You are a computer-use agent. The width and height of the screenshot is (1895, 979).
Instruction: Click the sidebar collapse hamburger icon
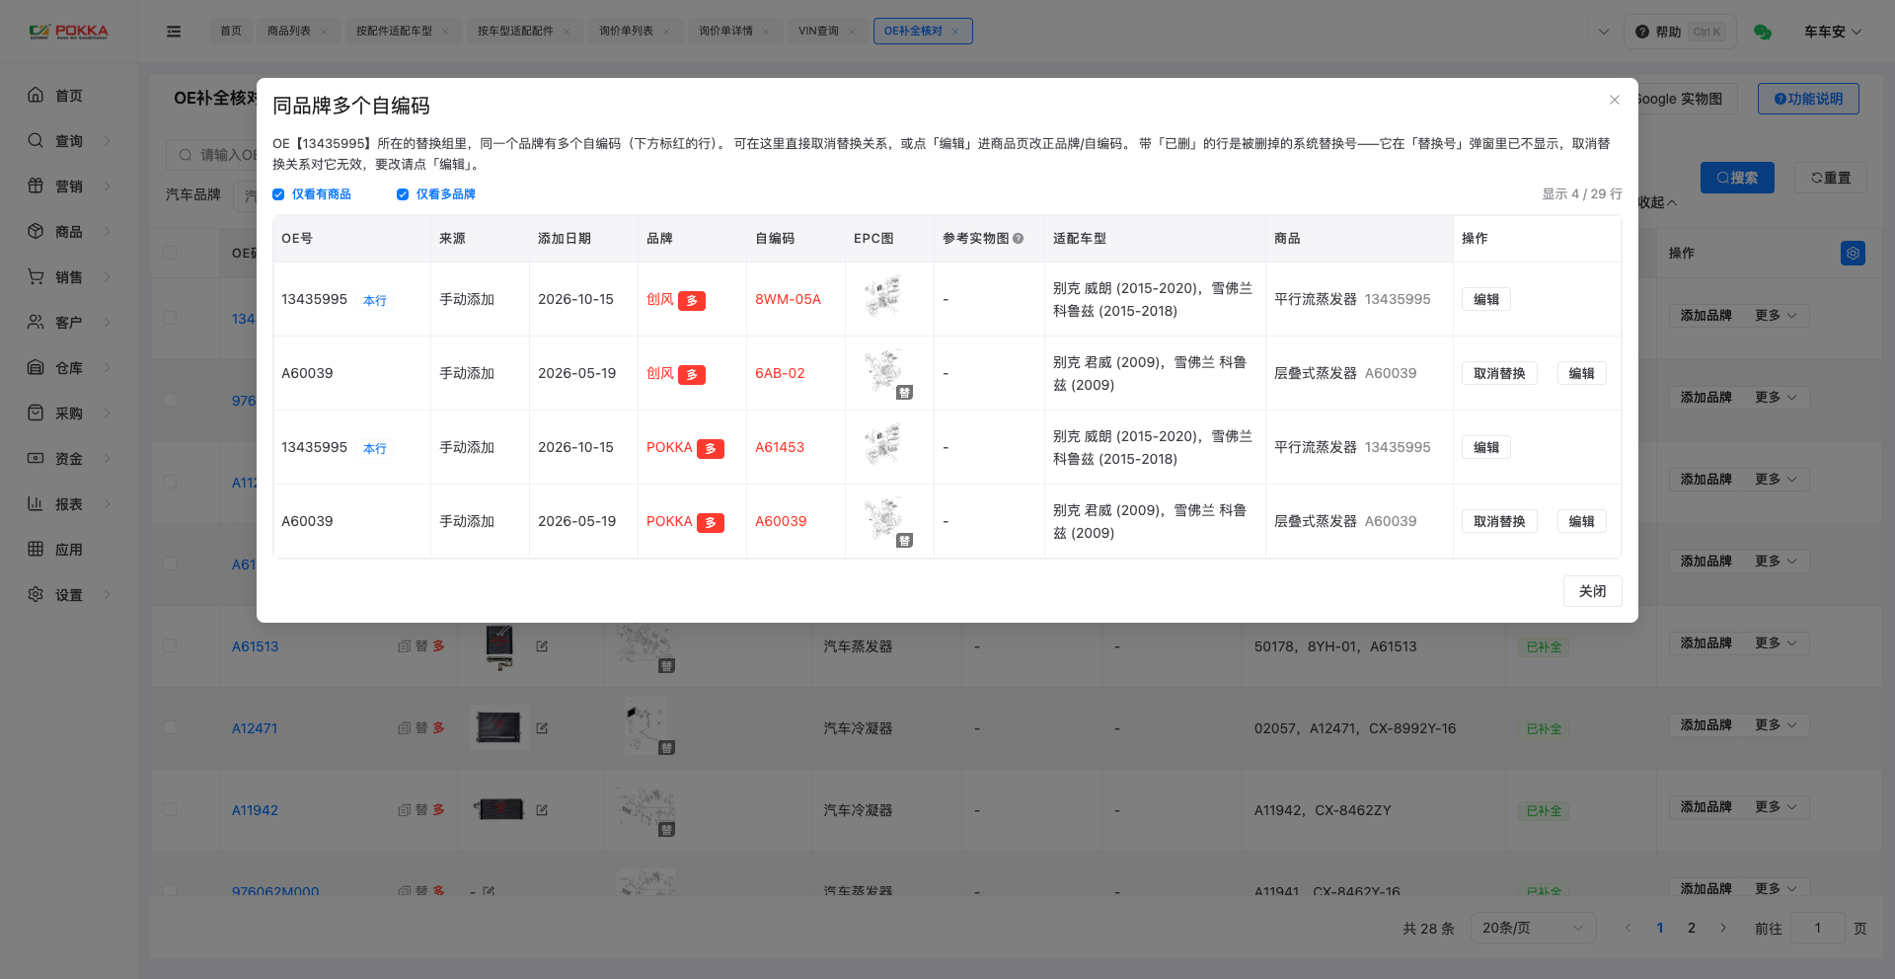tap(174, 32)
